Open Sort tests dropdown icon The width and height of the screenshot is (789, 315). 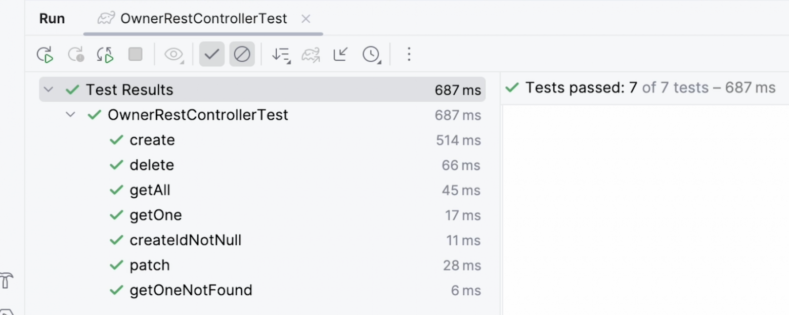pyautogui.click(x=281, y=54)
